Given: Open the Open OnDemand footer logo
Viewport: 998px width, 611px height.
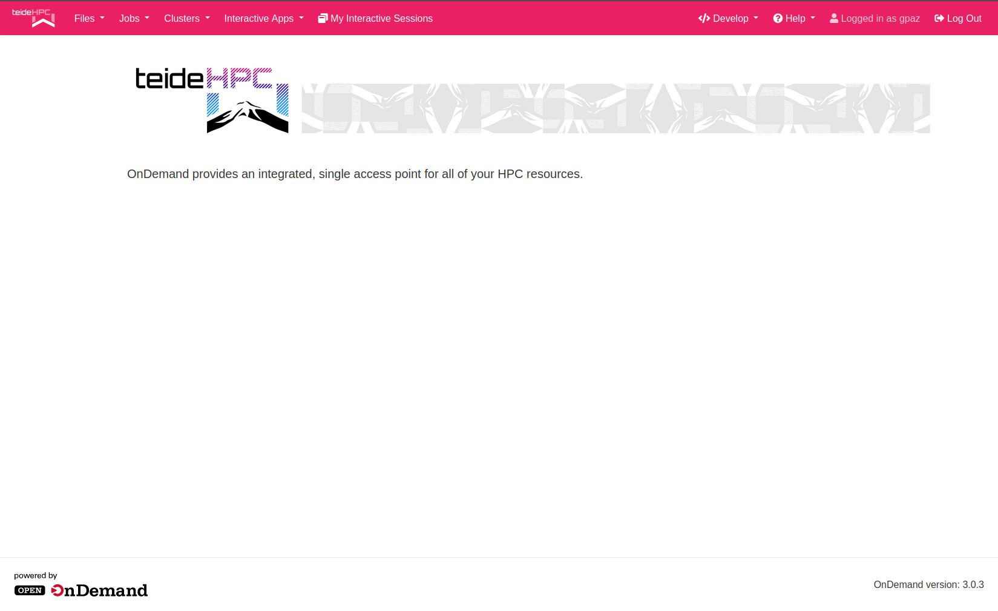Looking at the screenshot, I should 81,590.
